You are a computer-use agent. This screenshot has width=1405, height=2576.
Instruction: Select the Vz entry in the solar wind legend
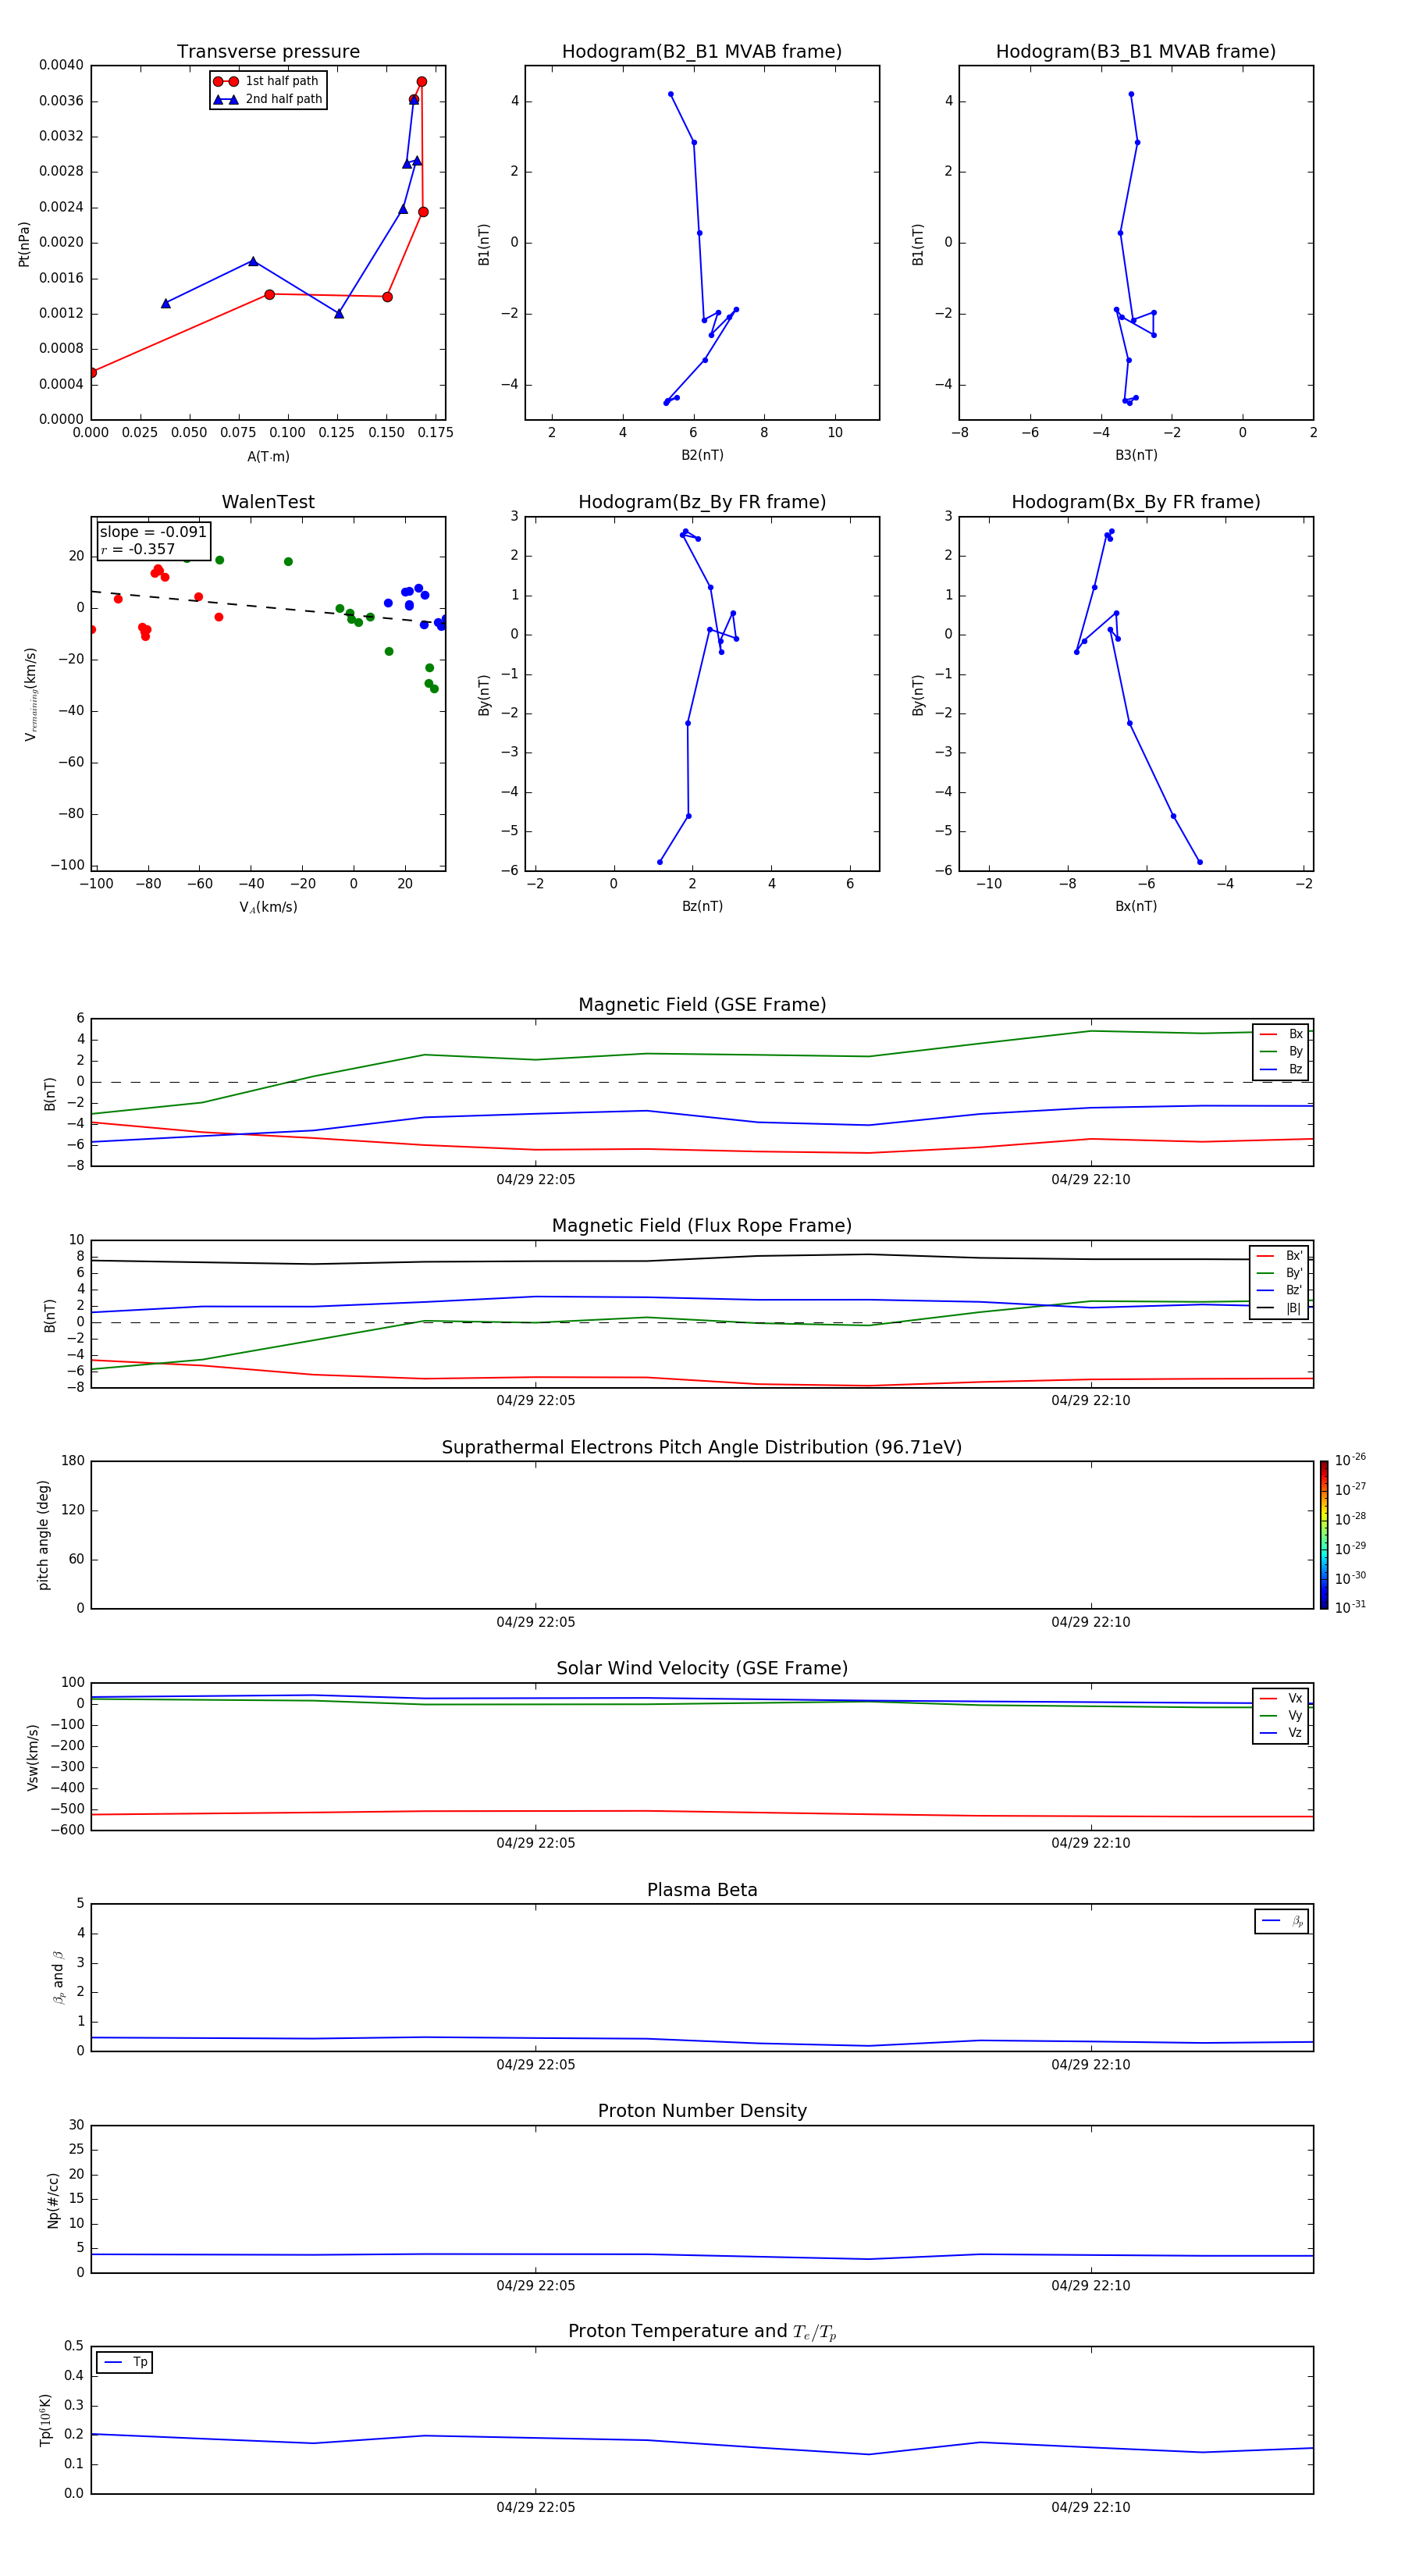(1281, 1733)
